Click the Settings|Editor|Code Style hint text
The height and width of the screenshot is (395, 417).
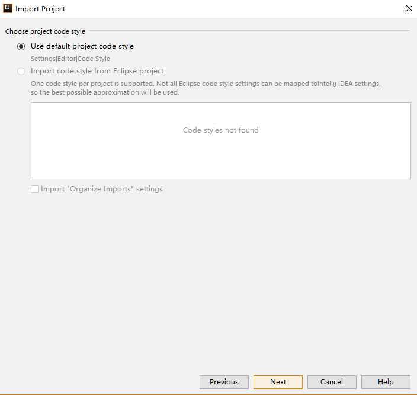70,59
